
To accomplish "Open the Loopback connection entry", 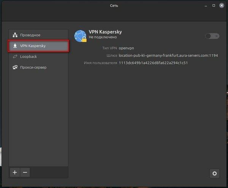I will [38, 57].
